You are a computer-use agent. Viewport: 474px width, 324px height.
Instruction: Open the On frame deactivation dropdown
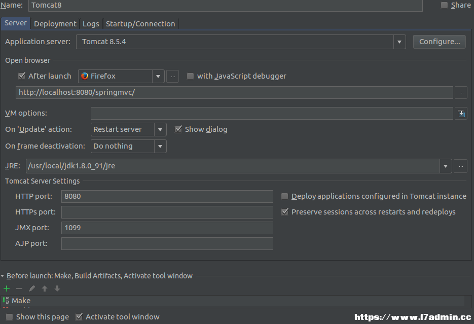point(160,147)
